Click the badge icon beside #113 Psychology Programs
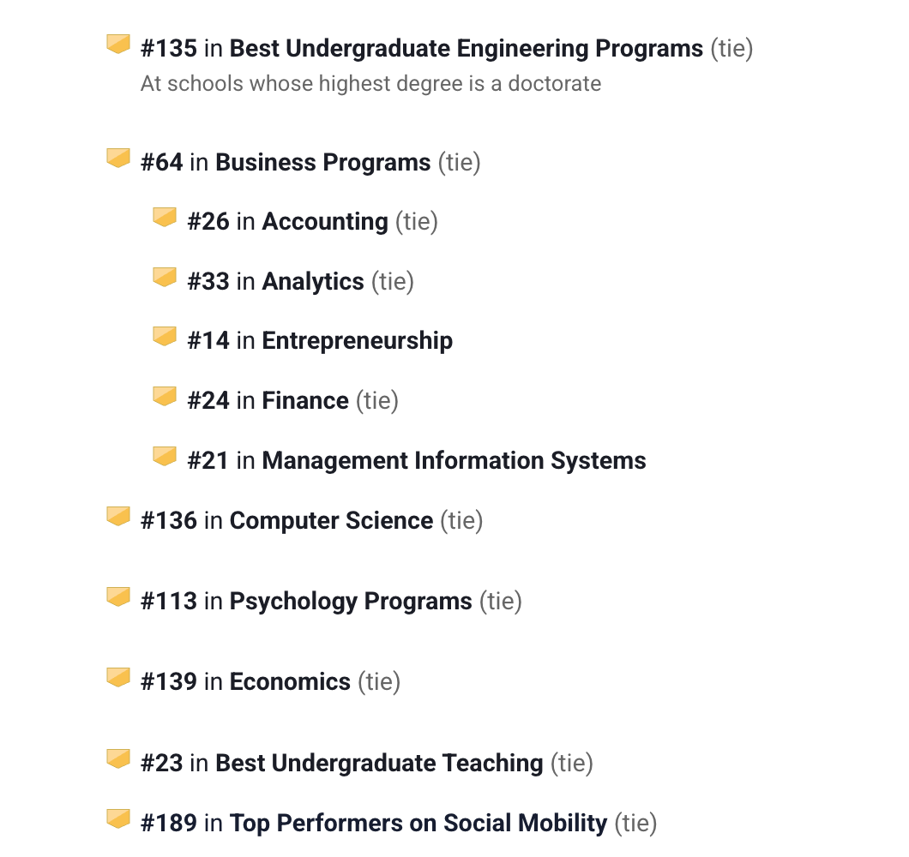This screenshot has width=909, height=857. coord(118,597)
